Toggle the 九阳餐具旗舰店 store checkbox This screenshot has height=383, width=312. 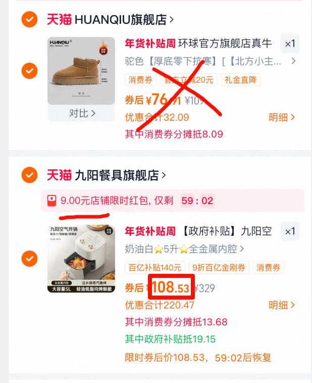coord(29,175)
